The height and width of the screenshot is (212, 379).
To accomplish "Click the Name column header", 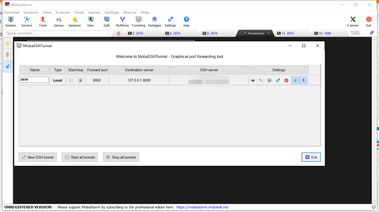I will click(35, 70).
